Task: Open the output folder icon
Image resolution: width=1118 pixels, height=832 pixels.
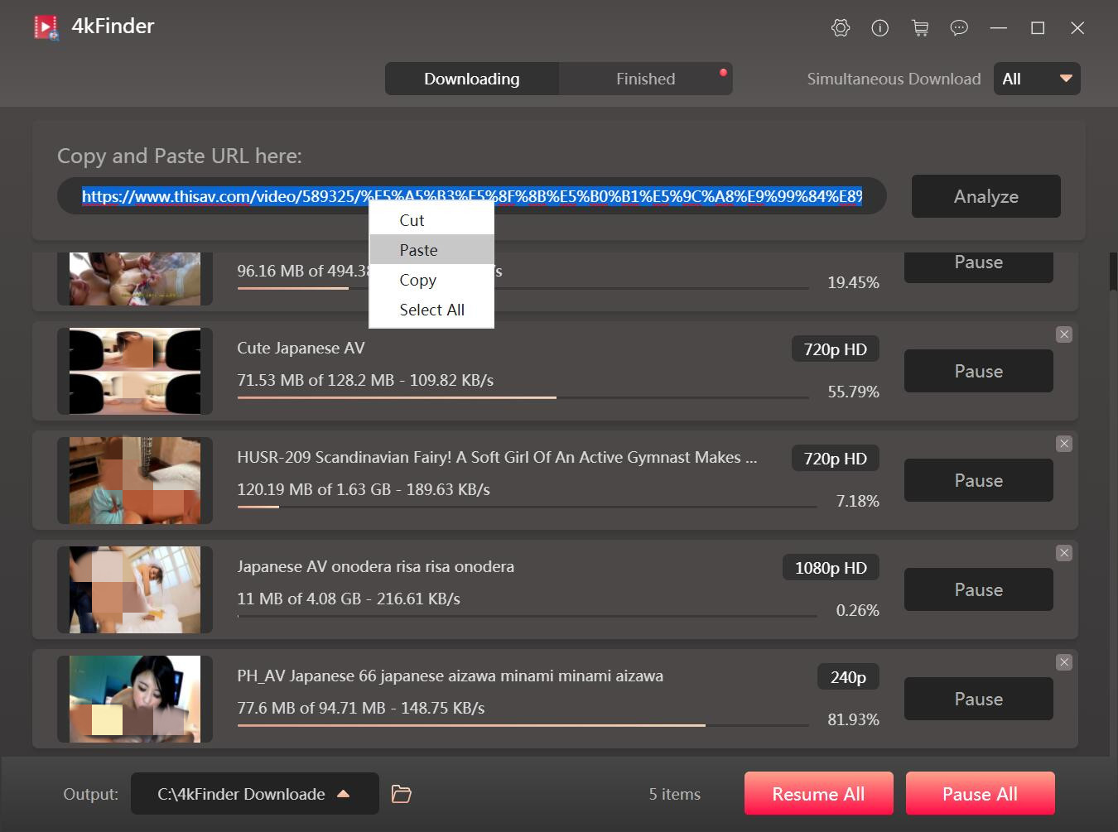Action: point(401,793)
